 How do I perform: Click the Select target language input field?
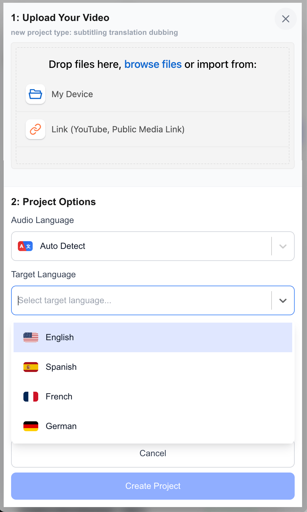(x=139, y=300)
